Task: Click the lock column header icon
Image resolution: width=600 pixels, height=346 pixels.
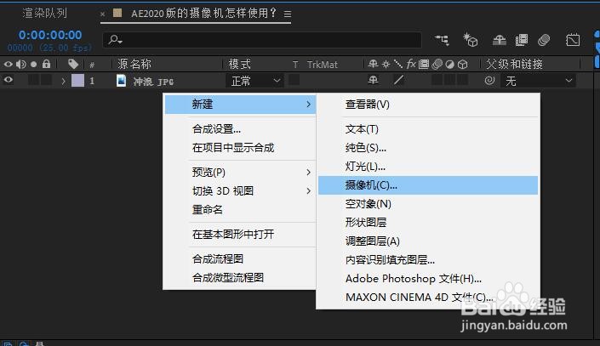Action: point(46,64)
